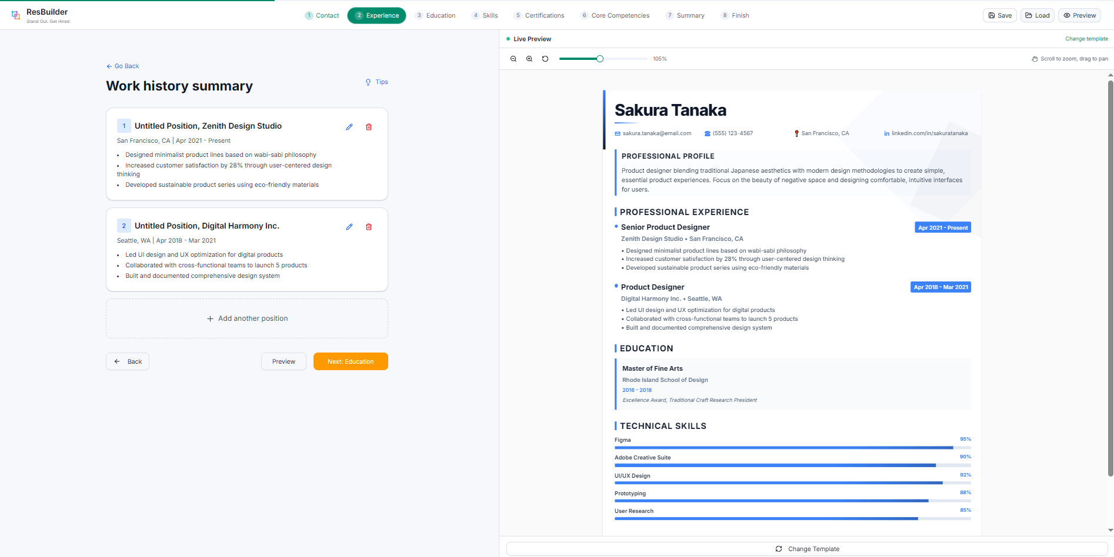Go to the Education step tab

click(435, 15)
